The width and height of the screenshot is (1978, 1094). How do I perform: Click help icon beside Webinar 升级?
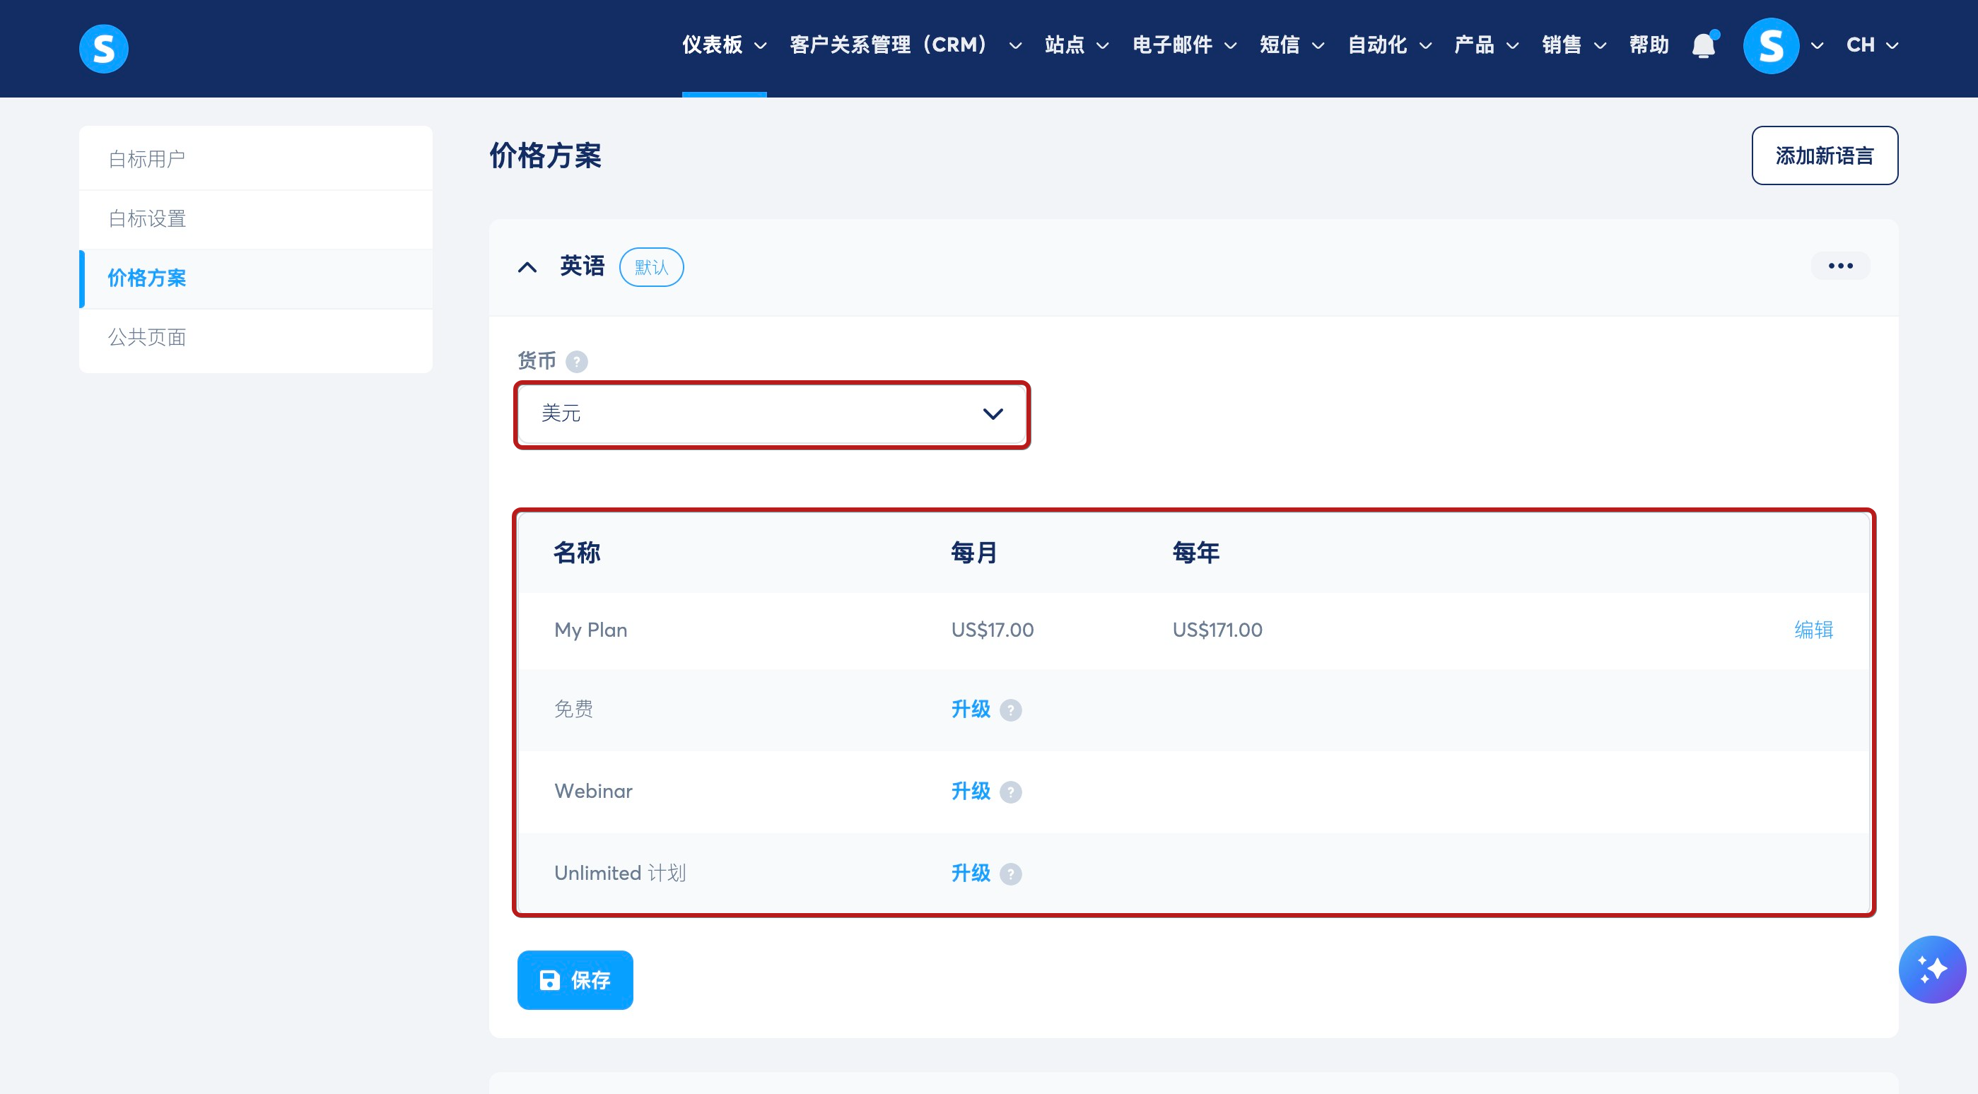coord(1010,792)
